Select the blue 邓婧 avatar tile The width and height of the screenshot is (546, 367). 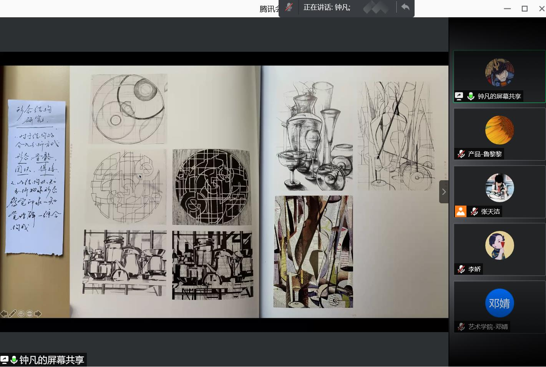(500, 303)
